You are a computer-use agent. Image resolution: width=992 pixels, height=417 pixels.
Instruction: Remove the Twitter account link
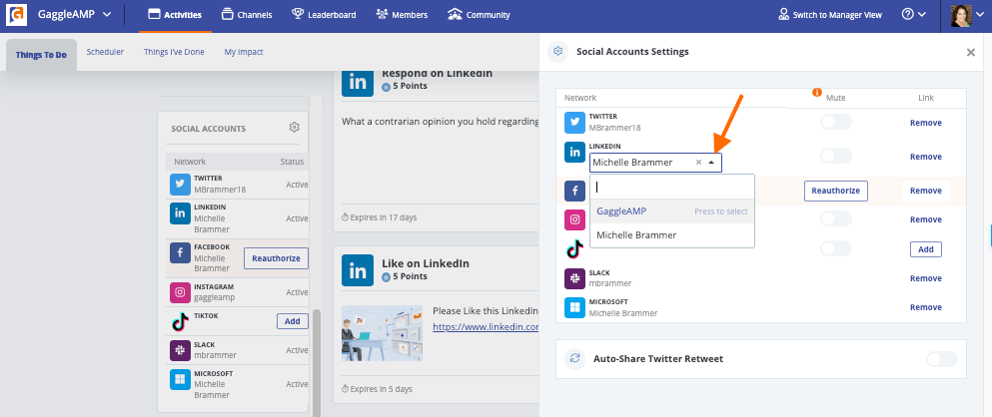click(926, 123)
